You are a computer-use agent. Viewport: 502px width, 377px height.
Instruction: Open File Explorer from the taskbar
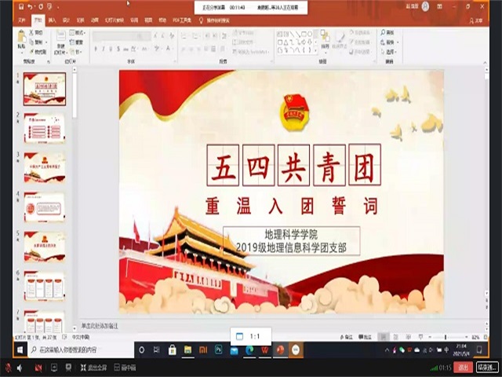click(187, 350)
